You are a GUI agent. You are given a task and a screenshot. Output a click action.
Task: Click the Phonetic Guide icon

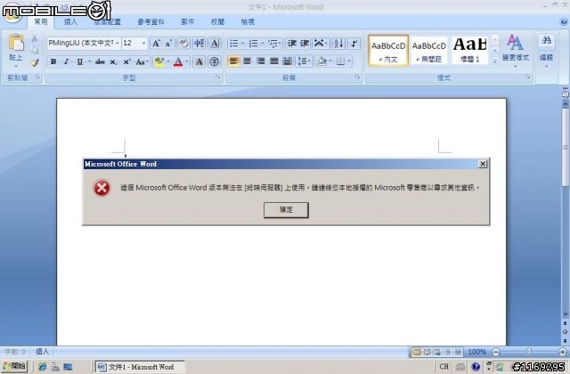[199, 44]
